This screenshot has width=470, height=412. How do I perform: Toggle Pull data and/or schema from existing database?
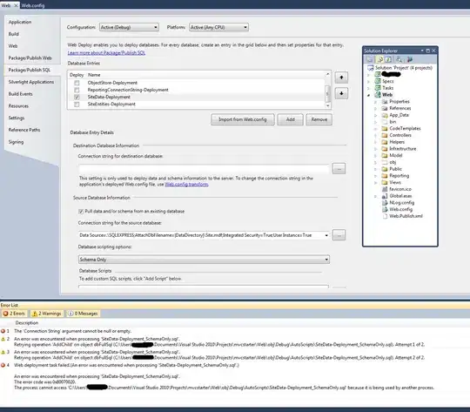click(x=81, y=212)
